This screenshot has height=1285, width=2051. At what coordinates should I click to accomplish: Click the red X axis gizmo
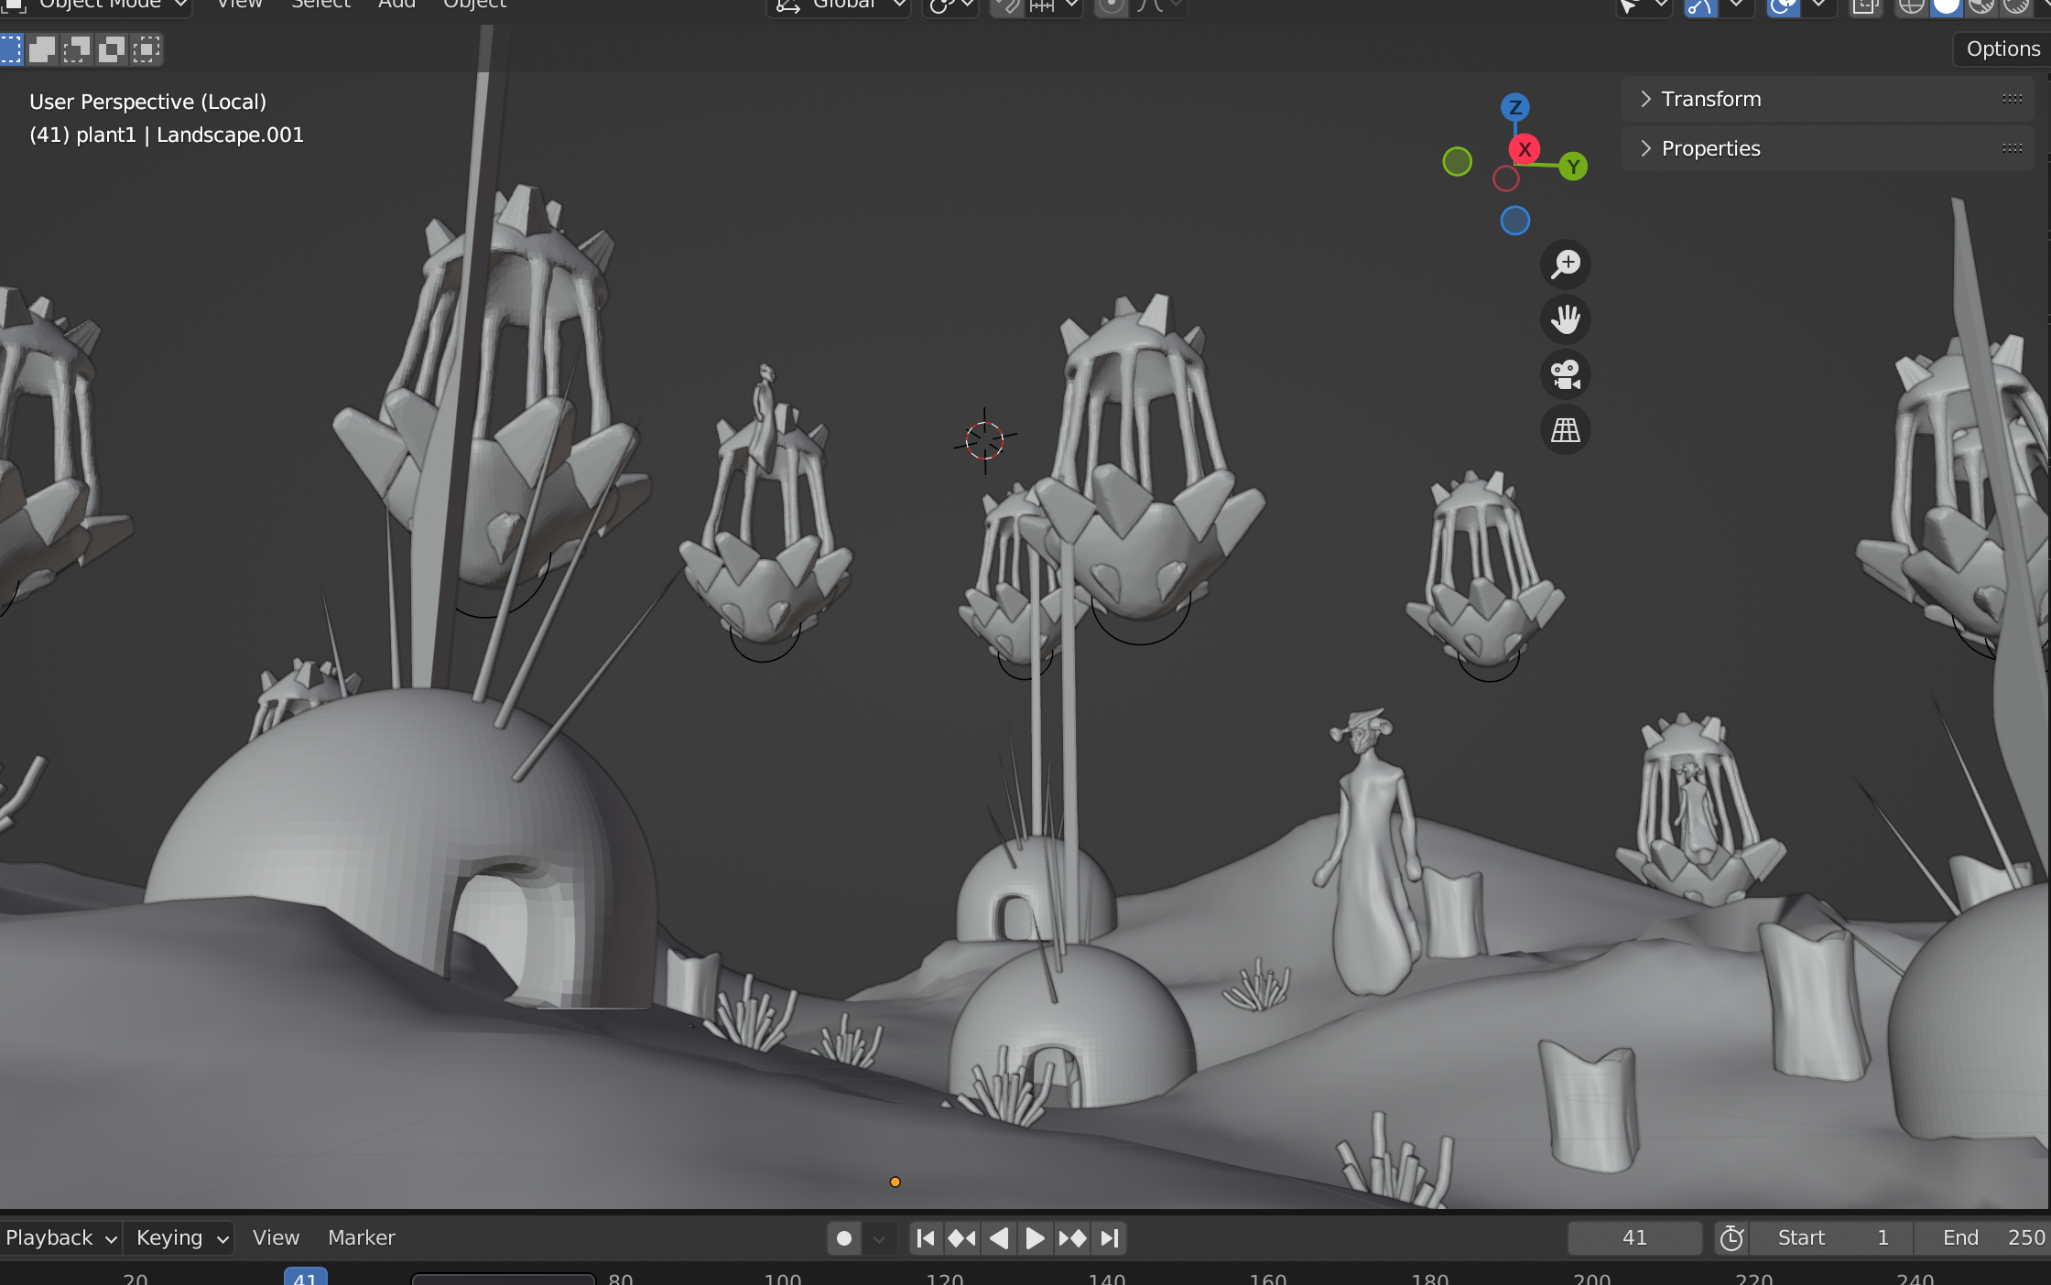click(x=1525, y=149)
